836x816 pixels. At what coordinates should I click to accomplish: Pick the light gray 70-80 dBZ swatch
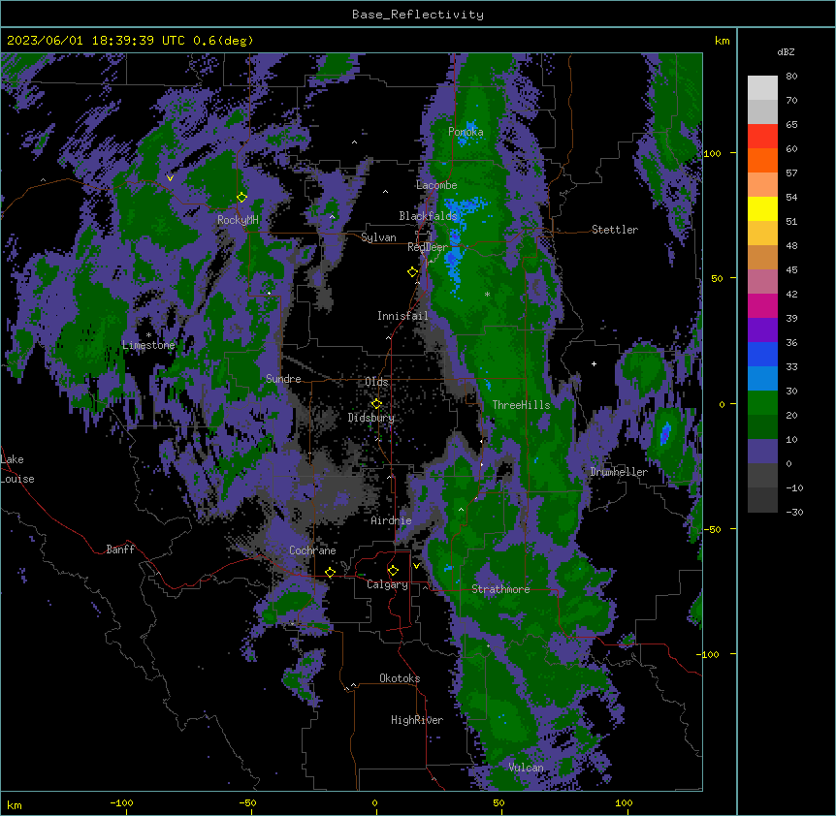click(x=762, y=88)
